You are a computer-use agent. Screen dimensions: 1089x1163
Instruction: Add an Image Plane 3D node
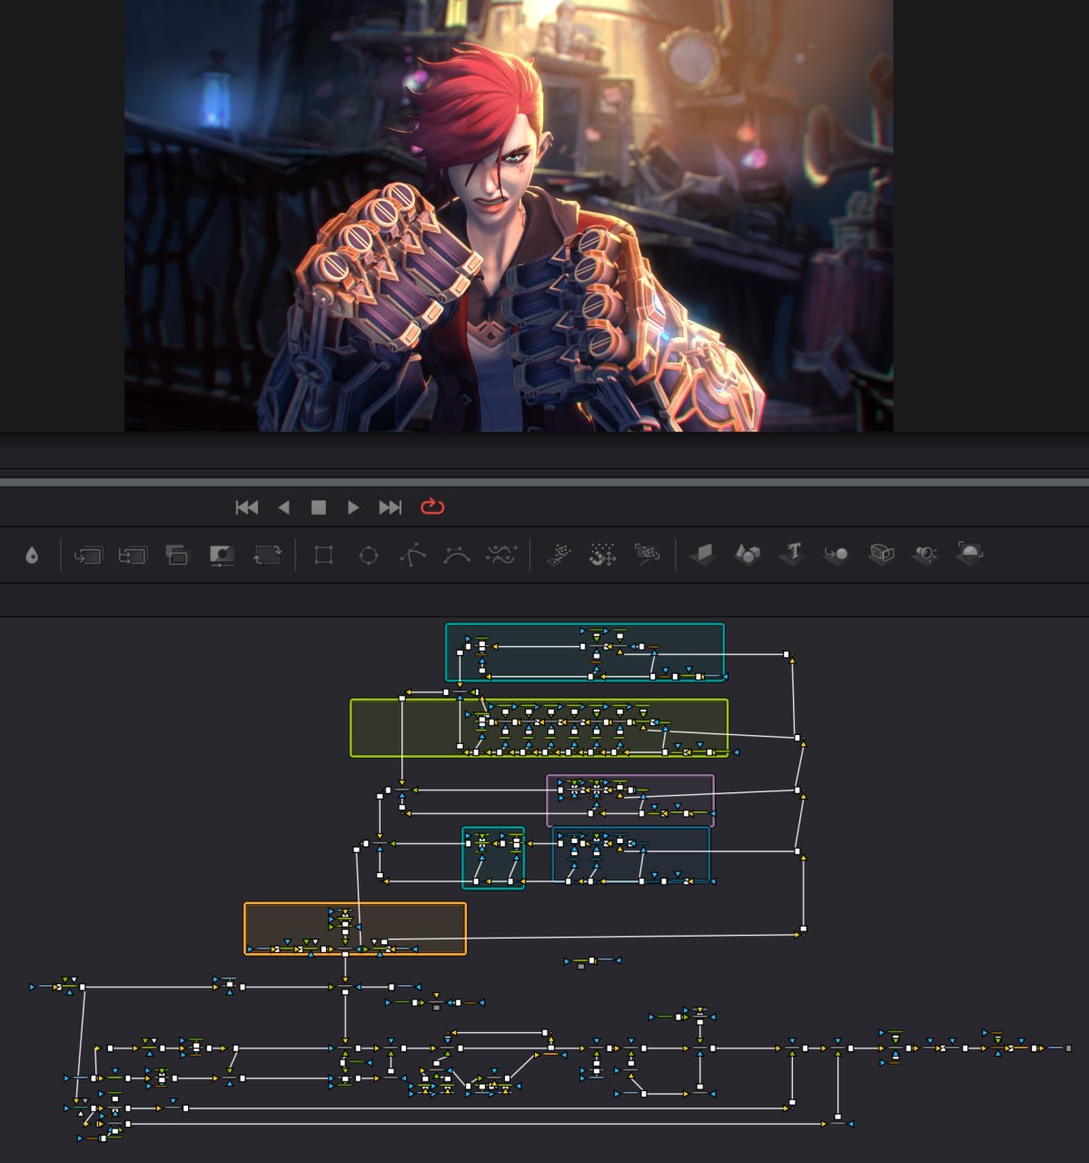coord(702,553)
